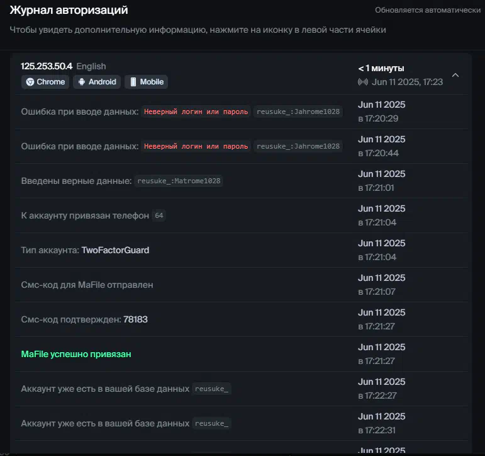Copy credentials reusuke_:Jahrome1028 at 17:20:44

(298, 146)
